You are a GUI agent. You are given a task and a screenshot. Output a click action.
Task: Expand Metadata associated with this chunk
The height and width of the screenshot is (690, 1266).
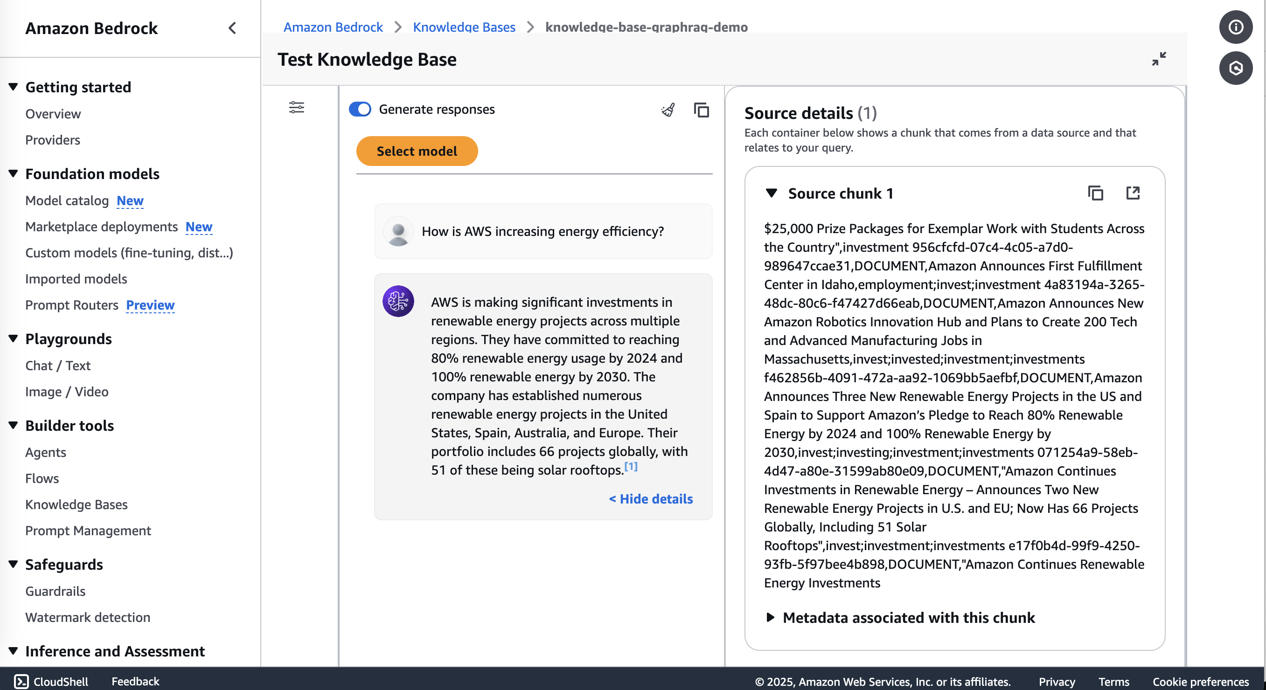771,617
